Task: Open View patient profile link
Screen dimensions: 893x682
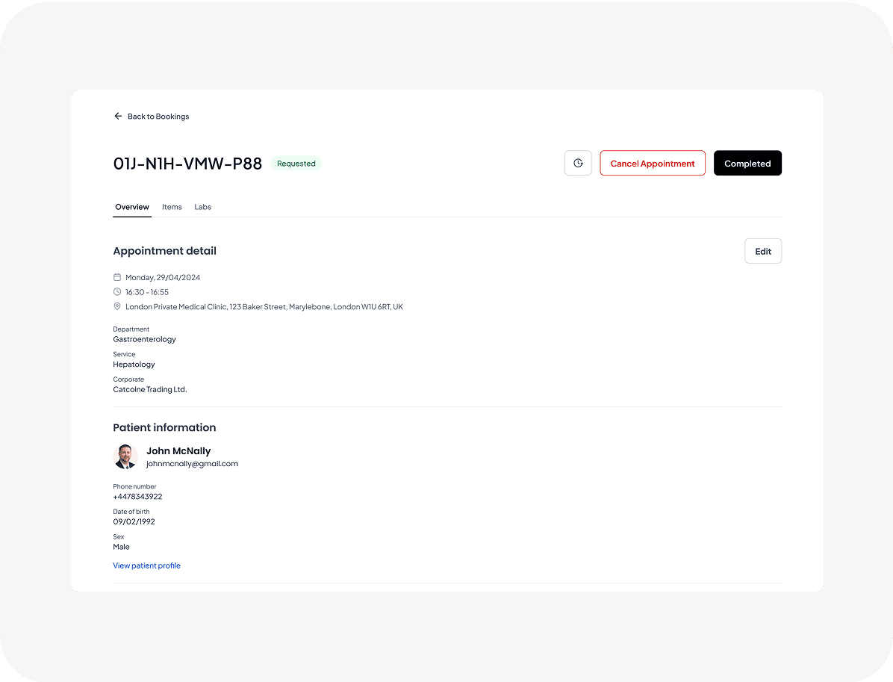Action: coord(147,565)
